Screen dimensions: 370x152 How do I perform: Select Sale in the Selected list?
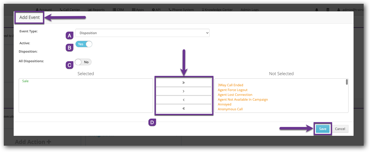coord(25,81)
